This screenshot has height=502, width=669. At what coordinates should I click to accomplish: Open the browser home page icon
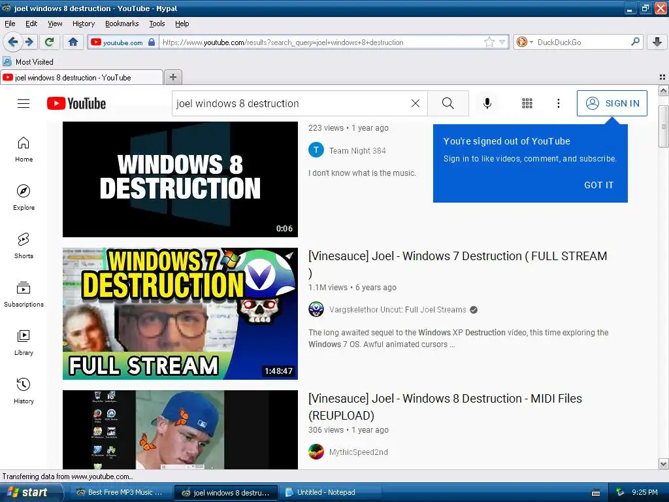pyautogui.click(x=73, y=42)
